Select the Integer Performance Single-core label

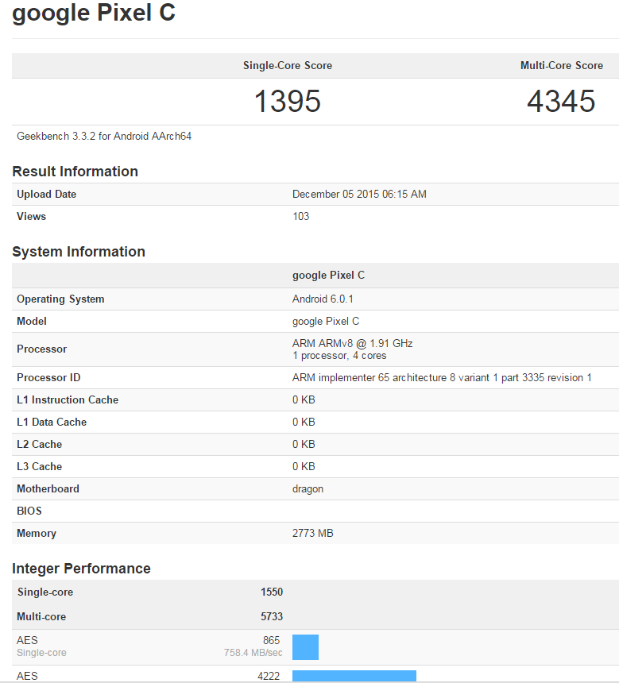tap(45, 592)
